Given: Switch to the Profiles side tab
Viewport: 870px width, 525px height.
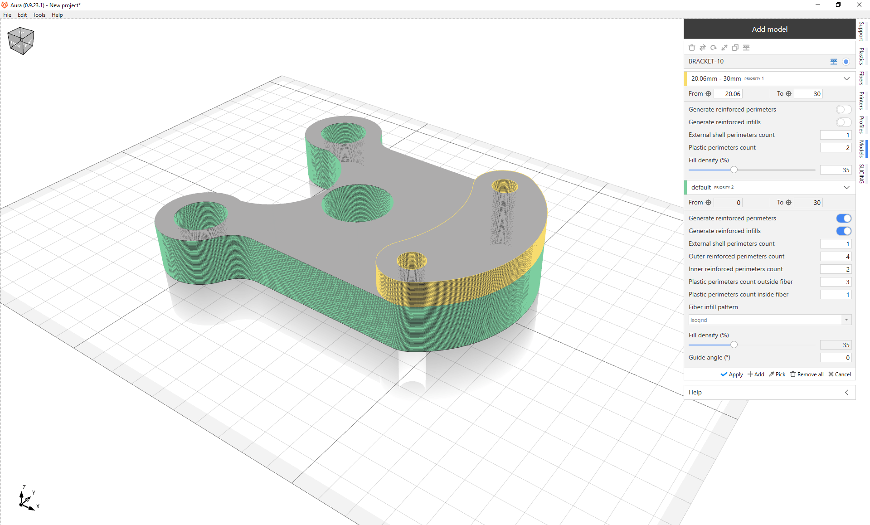Looking at the screenshot, I should pyautogui.click(x=861, y=125).
